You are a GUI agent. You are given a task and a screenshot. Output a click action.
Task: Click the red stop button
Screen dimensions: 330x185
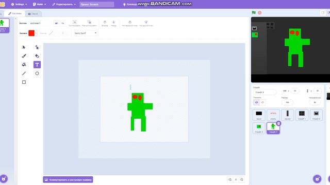(260, 13)
